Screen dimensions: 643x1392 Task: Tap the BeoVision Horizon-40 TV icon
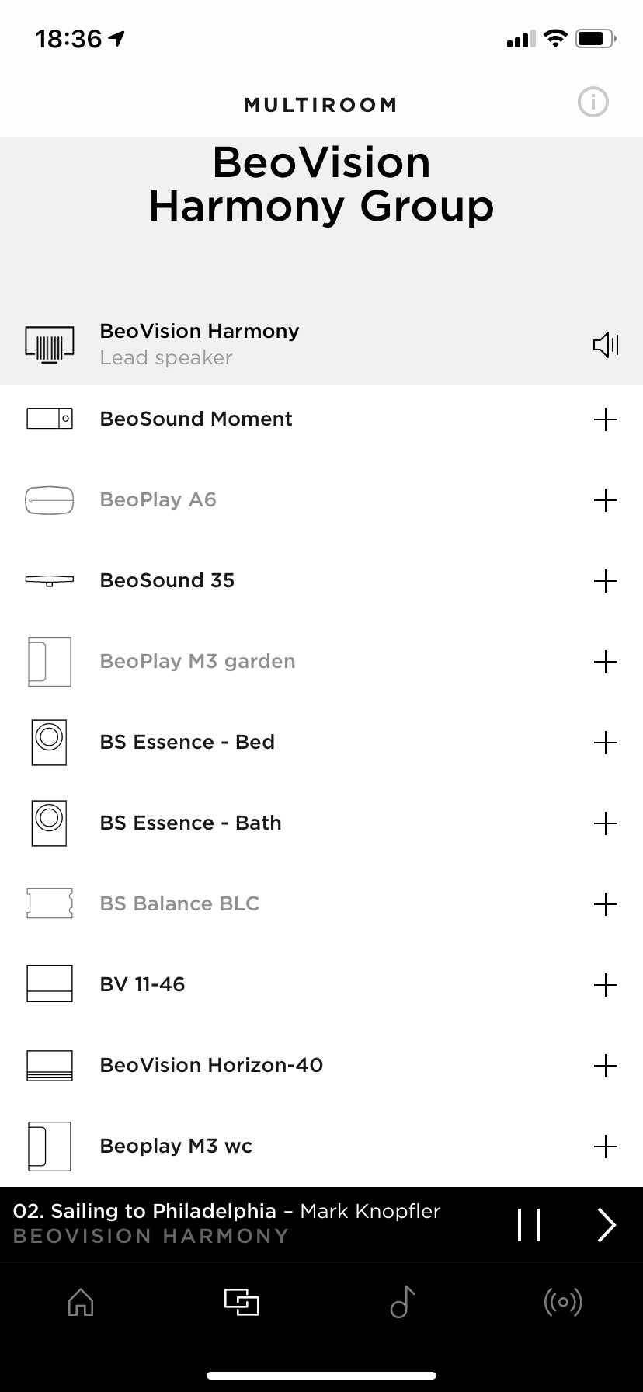coord(50,1065)
